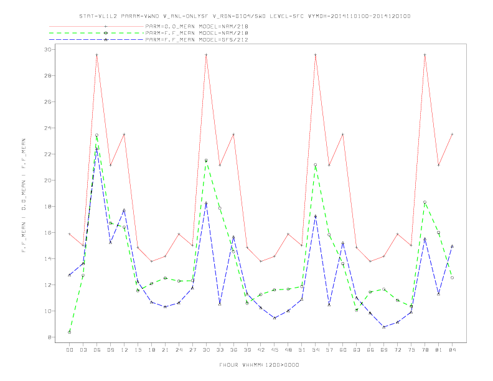Click the green circle marker at hour 00

(x=70, y=332)
